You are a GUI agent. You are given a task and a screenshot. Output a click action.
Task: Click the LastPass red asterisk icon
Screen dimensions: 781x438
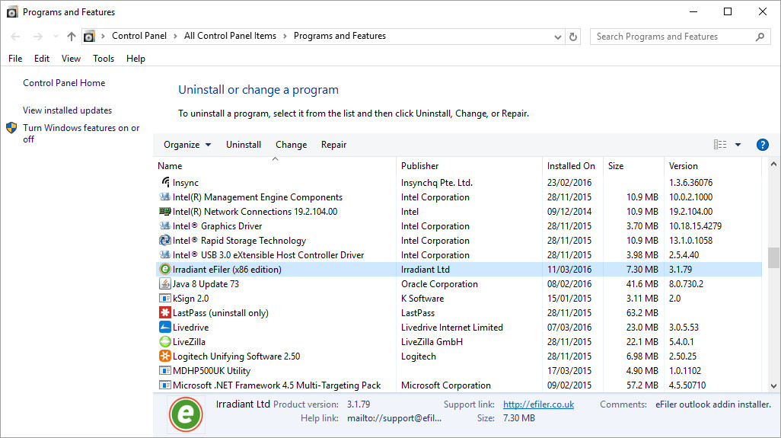(x=165, y=312)
